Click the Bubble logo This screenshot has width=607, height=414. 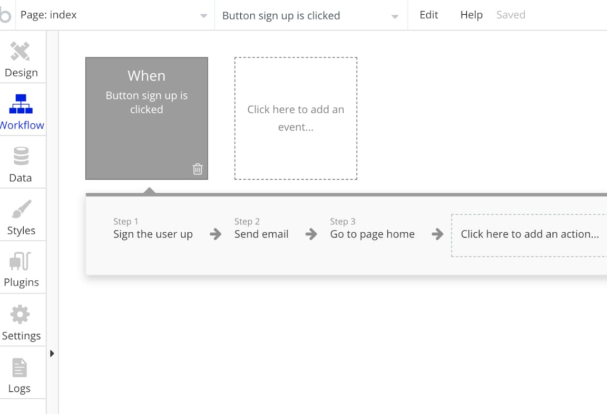[x=6, y=14]
